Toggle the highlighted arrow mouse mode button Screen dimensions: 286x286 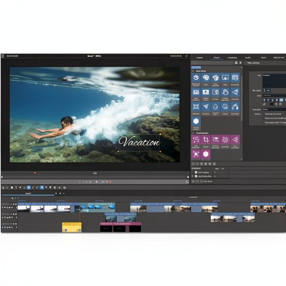click(42, 187)
